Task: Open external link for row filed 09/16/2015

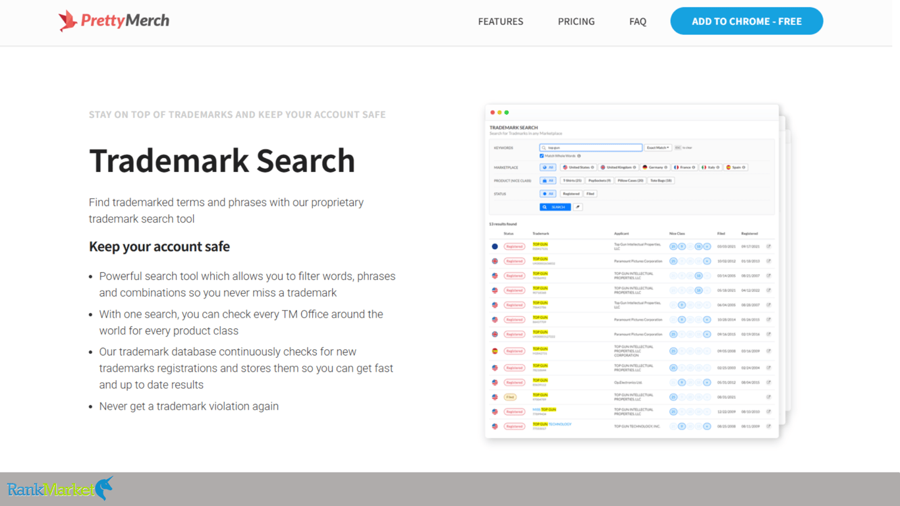Action: (x=768, y=334)
